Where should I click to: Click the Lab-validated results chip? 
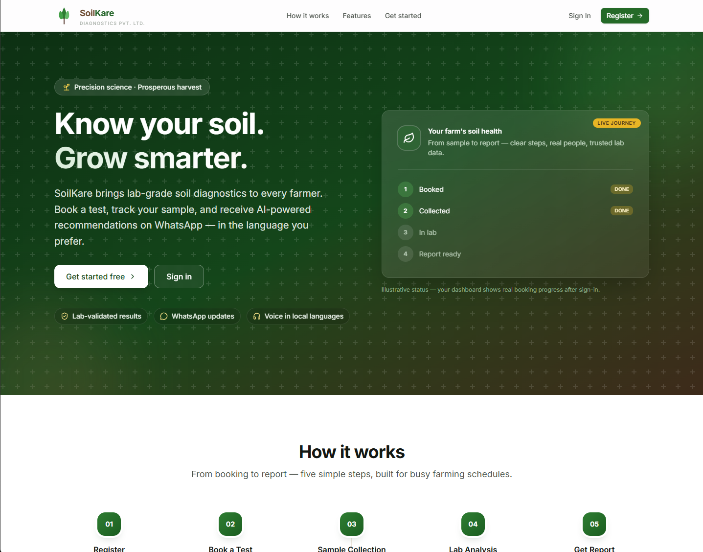(101, 316)
